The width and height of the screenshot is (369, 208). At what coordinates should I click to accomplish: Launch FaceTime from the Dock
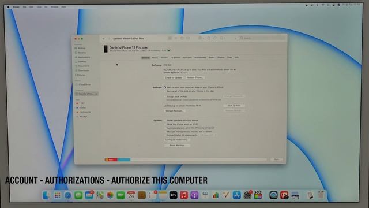(121, 195)
